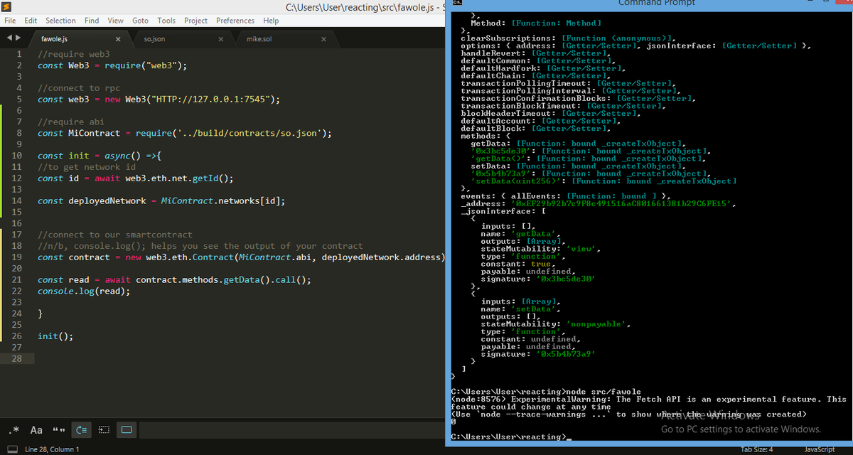The height and width of the screenshot is (455, 853).
Task: Toggle case sensitive search option
Action: click(x=36, y=430)
